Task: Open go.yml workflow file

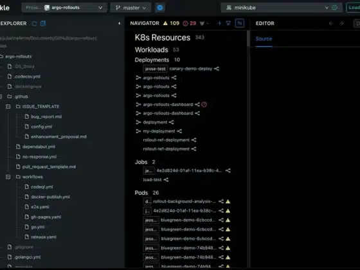Action: pyautogui.click(x=38, y=227)
